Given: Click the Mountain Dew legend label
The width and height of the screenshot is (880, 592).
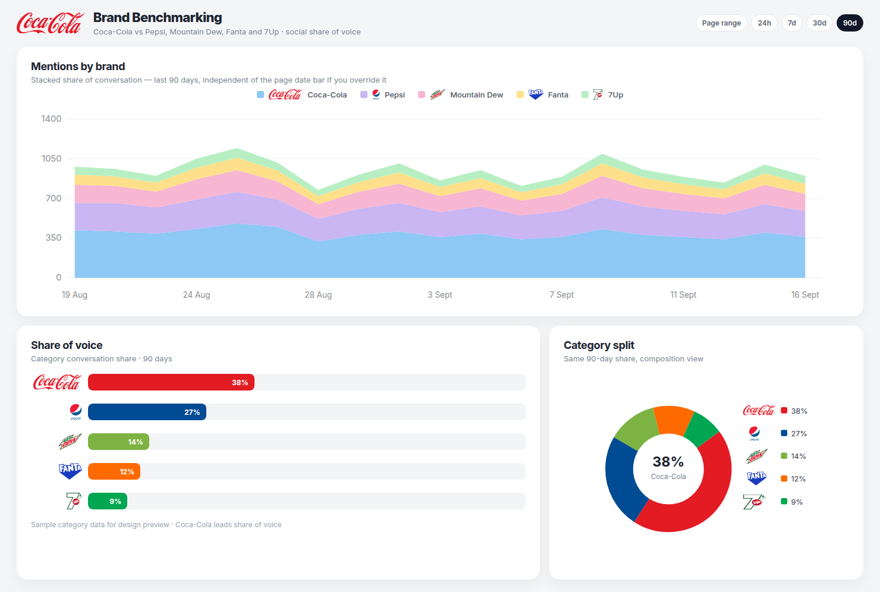Looking at the screenshot, I should point(476,95).
